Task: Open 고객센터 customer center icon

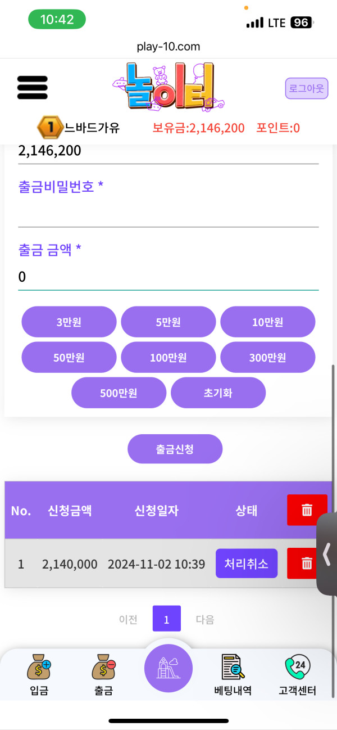Action: (x=297, y=675)
